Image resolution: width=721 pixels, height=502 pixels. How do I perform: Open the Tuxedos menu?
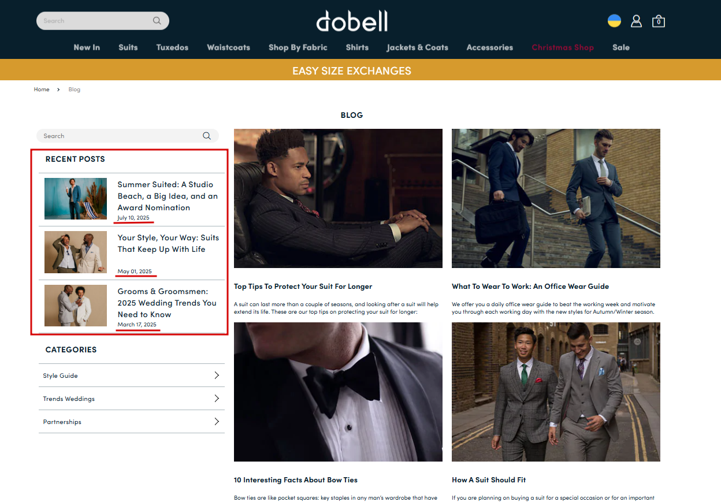pos(172,47)
